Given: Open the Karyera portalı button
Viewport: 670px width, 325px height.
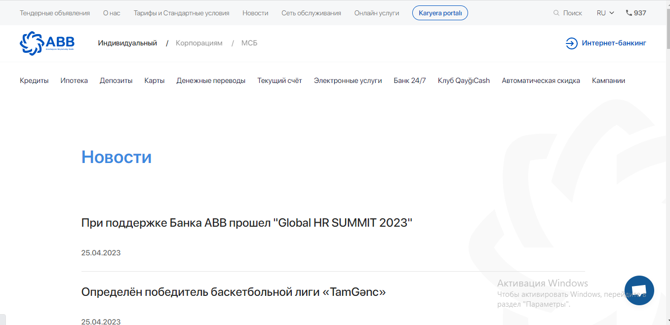Looking at the screenshot, I should pyautogui.click(x=440, y=13).
